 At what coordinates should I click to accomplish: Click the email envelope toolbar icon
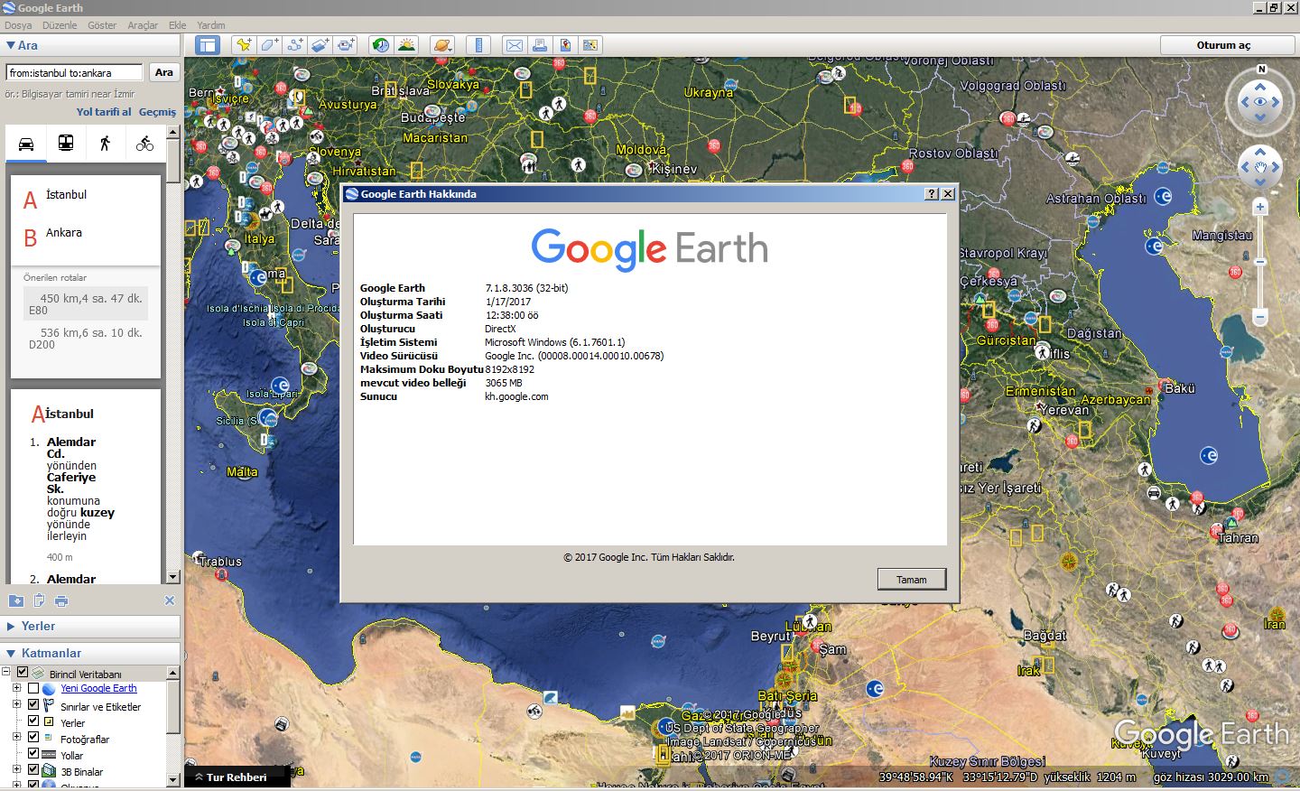click(515, 45)
